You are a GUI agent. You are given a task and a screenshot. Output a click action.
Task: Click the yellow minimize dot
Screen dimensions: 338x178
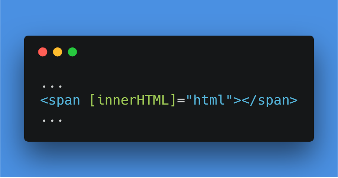58,52
